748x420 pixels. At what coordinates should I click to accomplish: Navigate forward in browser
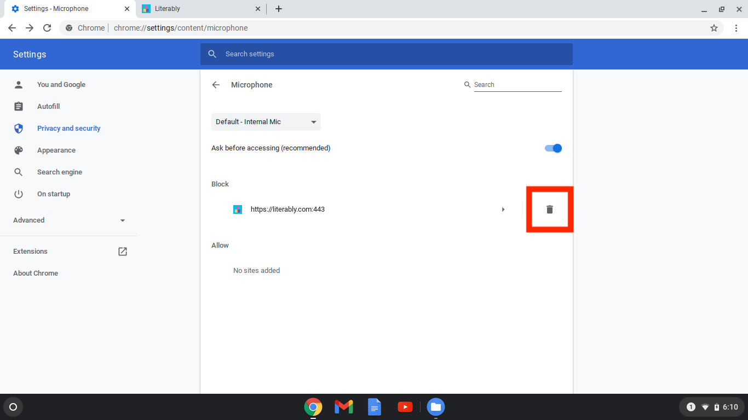(30, 28)
